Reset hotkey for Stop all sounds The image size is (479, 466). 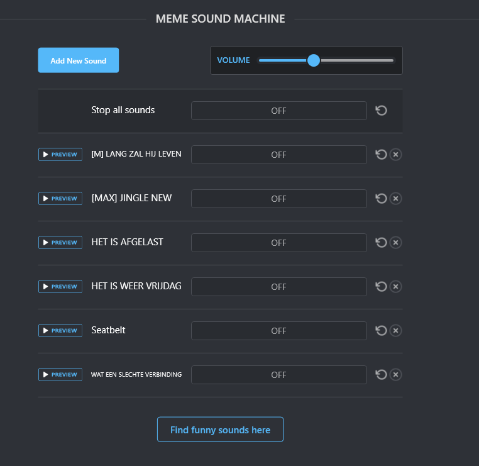pos(381,111)
